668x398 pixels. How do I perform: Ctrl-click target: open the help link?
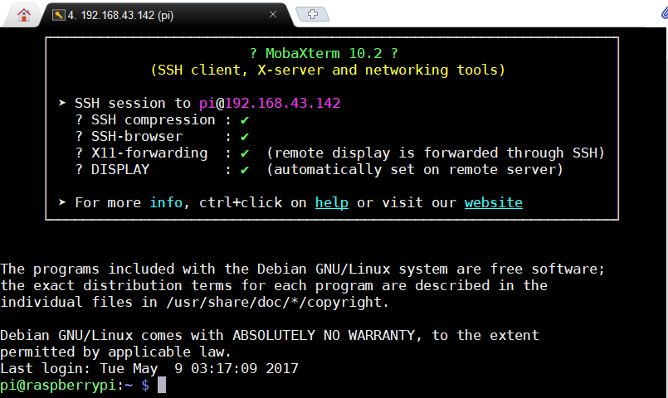331,202
